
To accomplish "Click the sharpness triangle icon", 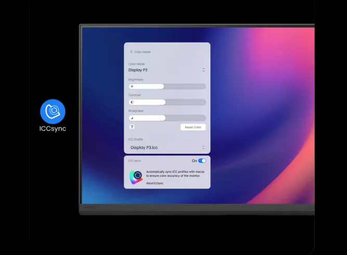I will [x=132, y=118].
